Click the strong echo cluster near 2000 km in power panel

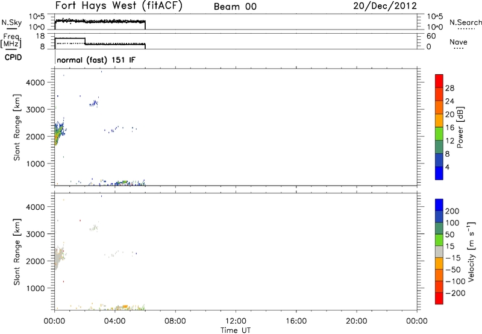pos(58,134)
